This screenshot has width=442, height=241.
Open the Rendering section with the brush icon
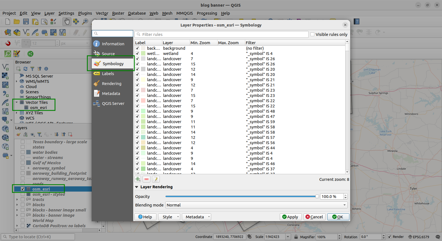111,84
